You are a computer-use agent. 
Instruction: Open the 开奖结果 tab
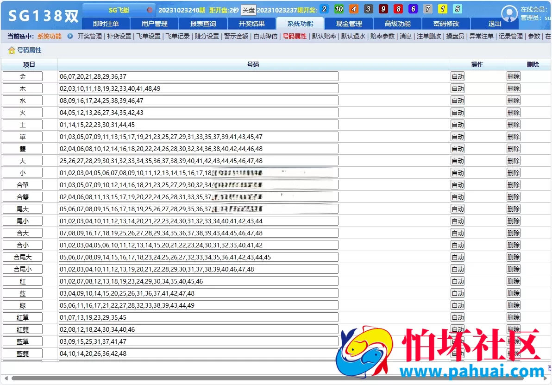pyautogui.click(x=252, y=24)
